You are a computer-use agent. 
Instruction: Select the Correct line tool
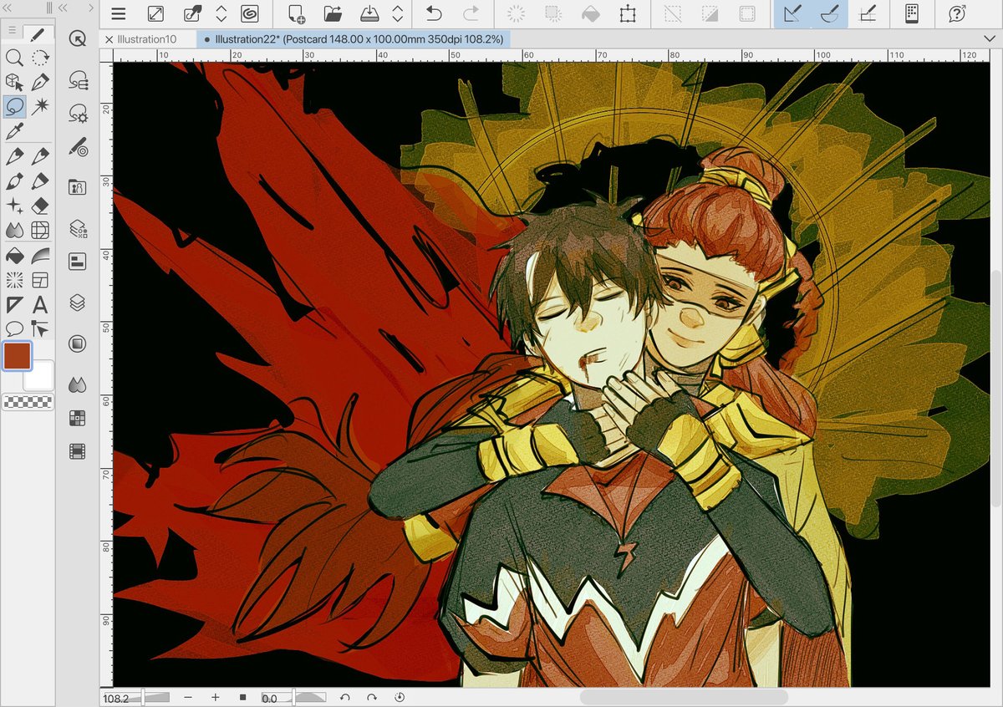click(39, 328)
